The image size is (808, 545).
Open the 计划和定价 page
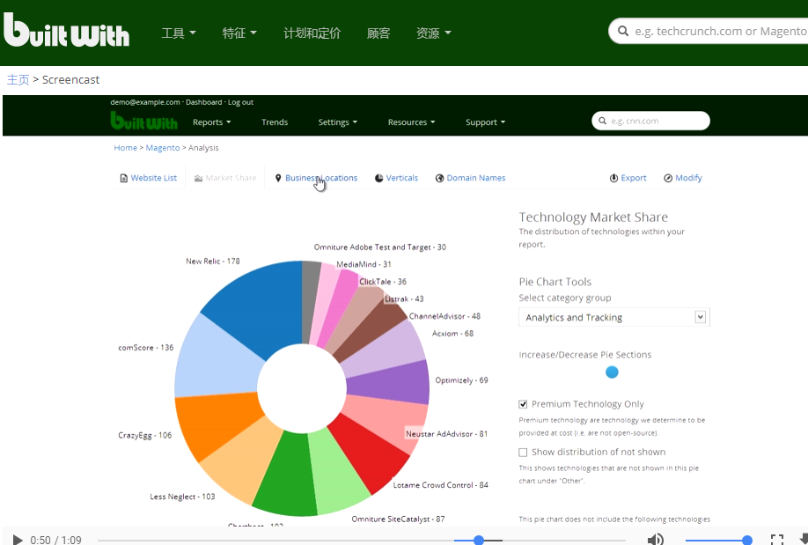[x=312, y=33]
